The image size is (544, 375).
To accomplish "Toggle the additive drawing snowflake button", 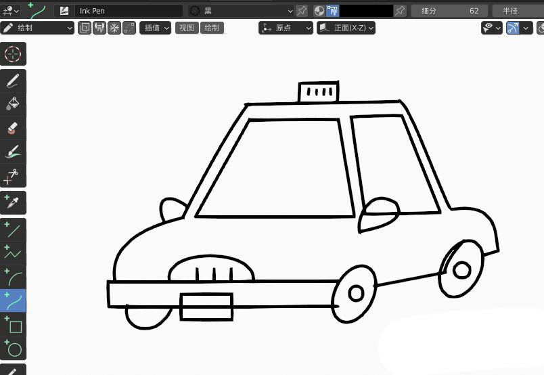I will (x=114, y=28).
